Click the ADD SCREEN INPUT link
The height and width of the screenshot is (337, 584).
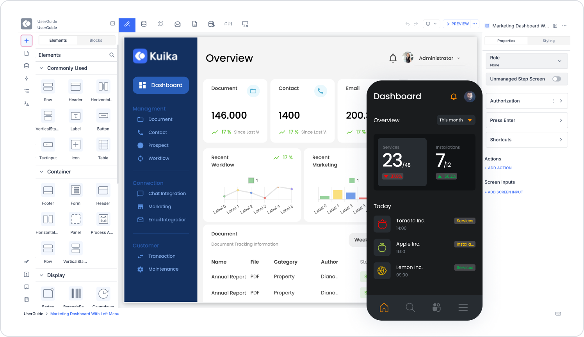click(x=504, y=192)
